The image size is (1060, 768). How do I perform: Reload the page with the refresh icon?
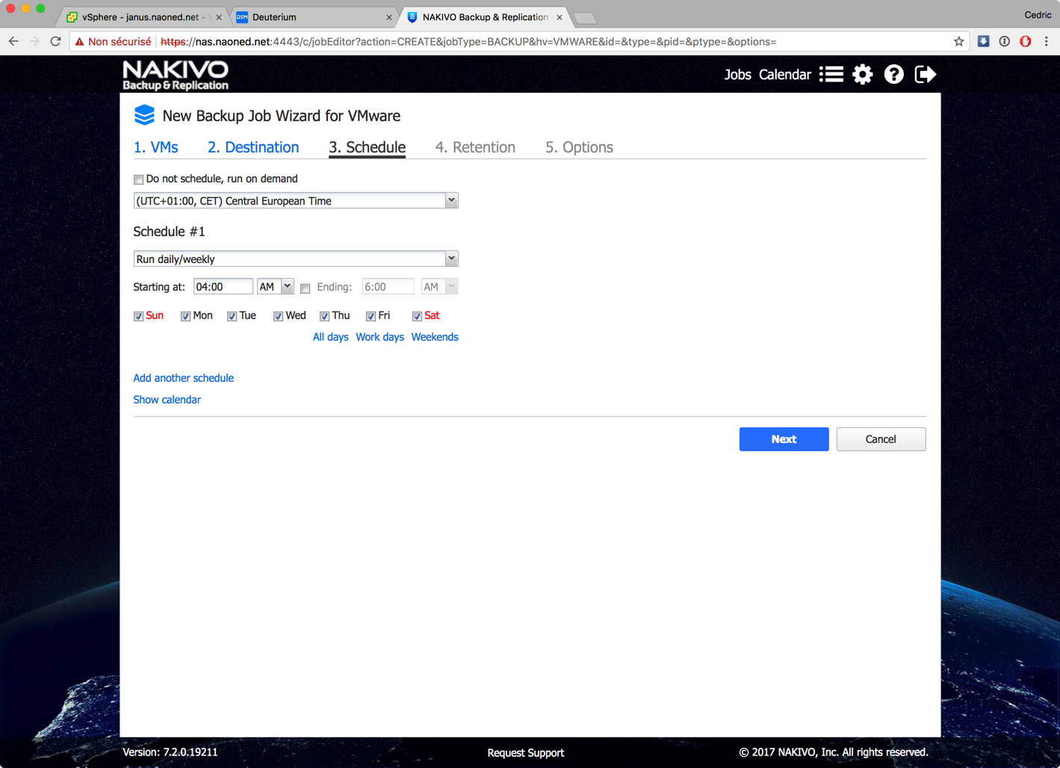point(55,42)
